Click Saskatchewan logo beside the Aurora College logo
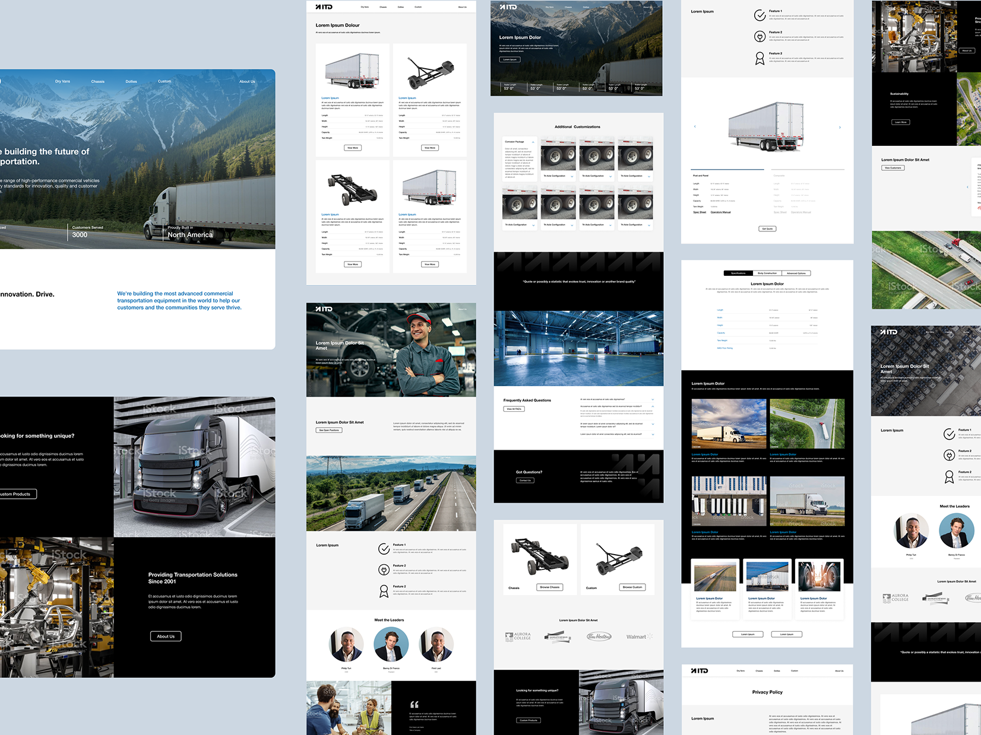Screen dimensions: 981x735 tap(559, 638)
